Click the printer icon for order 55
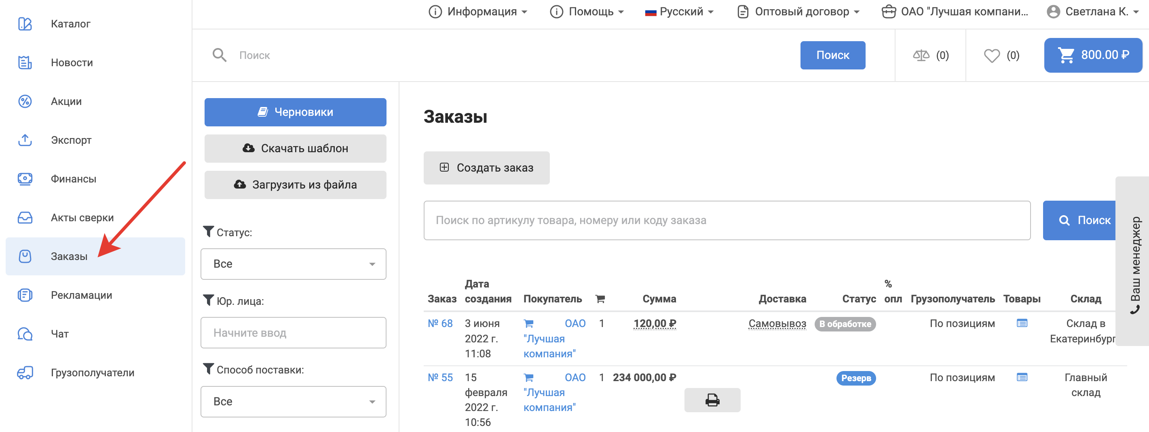This screenshot has height=432, width=1149. (x=712, y=400)
